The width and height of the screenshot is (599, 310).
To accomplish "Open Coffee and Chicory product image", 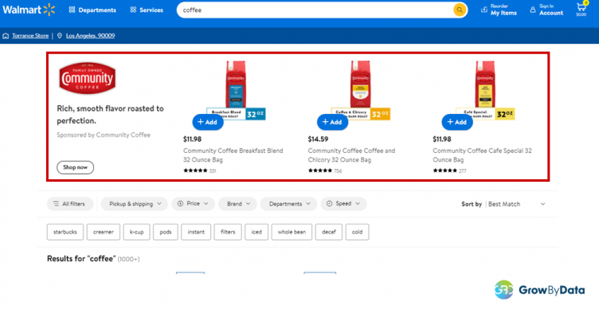I will tap(360, 90).
